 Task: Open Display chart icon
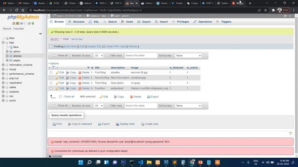(117, 124)
